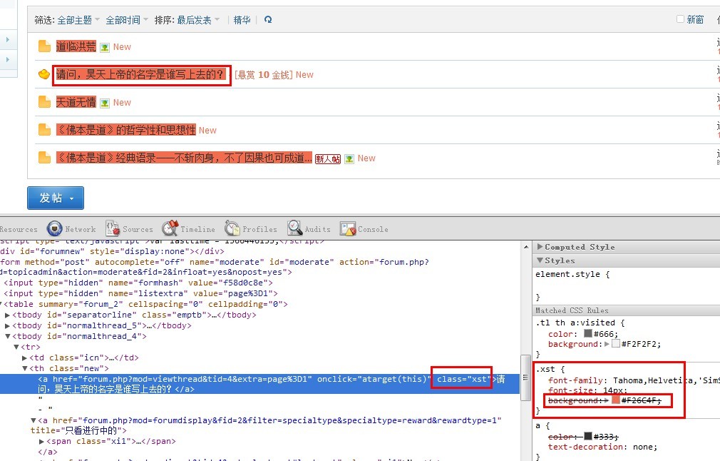The width and height of the screenshot is (720, 461).
Task: Click the refresh icon in filter bar
Action: tap(268, 20)
